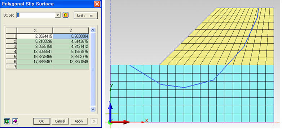Click the table scrollbar up arrow
This screenshot has height=132, width=282.
[93, 30]
